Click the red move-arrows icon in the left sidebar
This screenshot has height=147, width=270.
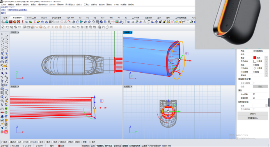coord(2,112)
